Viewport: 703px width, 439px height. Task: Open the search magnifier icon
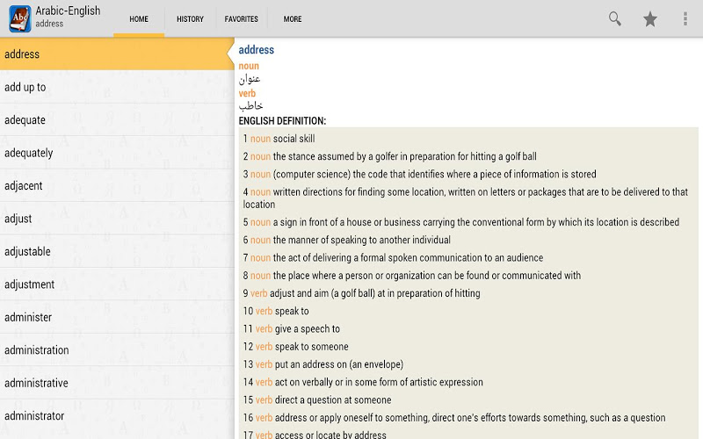click(x=615, y=18)
